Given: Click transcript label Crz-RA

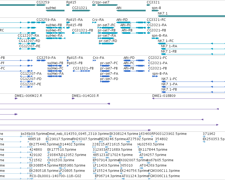Looking at the screenshot, I should [98, 20].
